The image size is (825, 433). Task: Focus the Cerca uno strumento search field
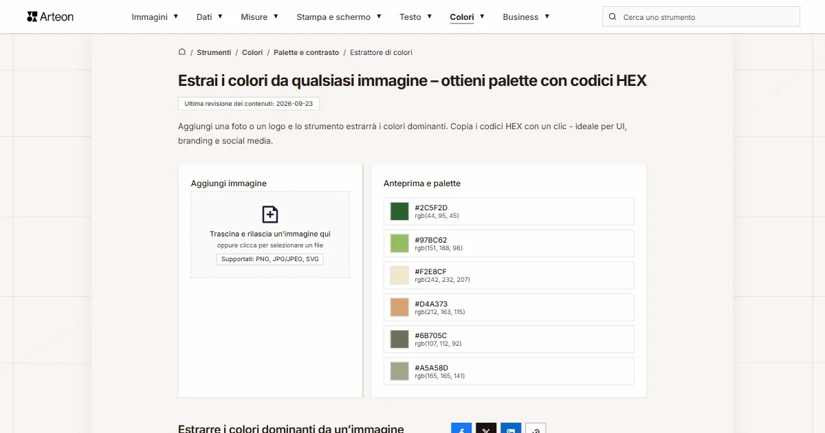[x=701, y=17]
